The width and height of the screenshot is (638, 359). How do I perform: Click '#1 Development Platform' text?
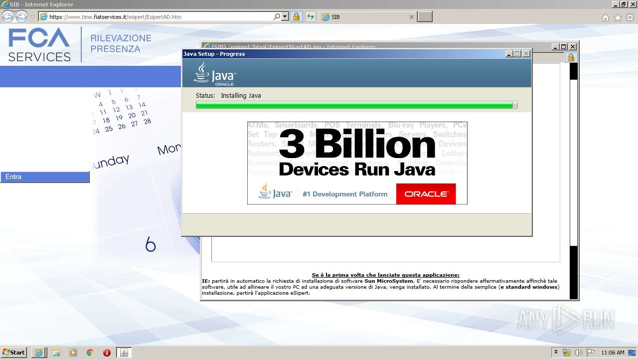coord(345,194)
